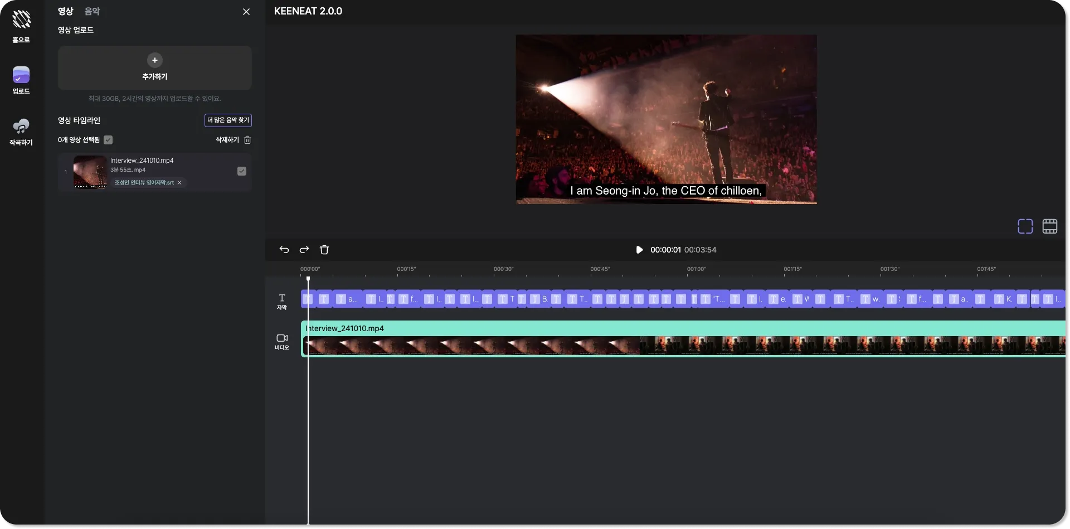Select the subtitle clip labeled "a..." near start
Screen dimensions: 1070x529
348,299
